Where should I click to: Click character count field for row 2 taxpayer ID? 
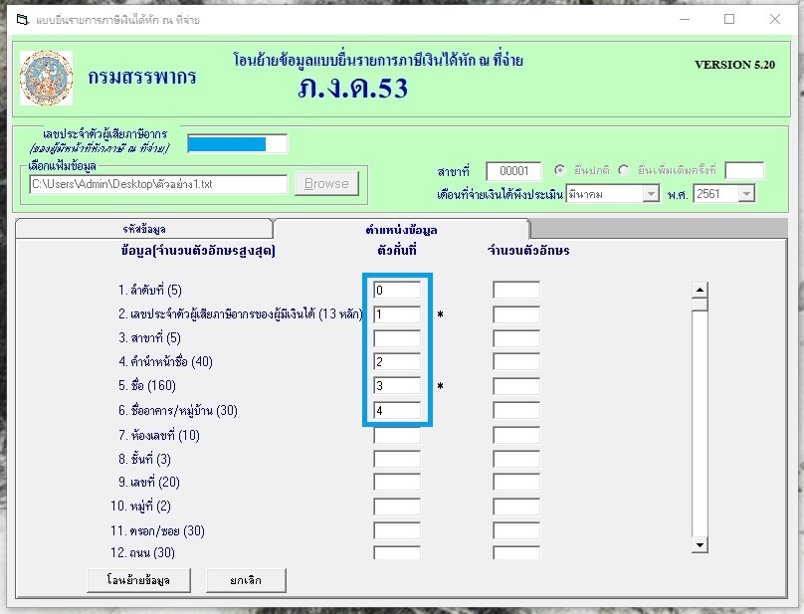coord(516,313)
